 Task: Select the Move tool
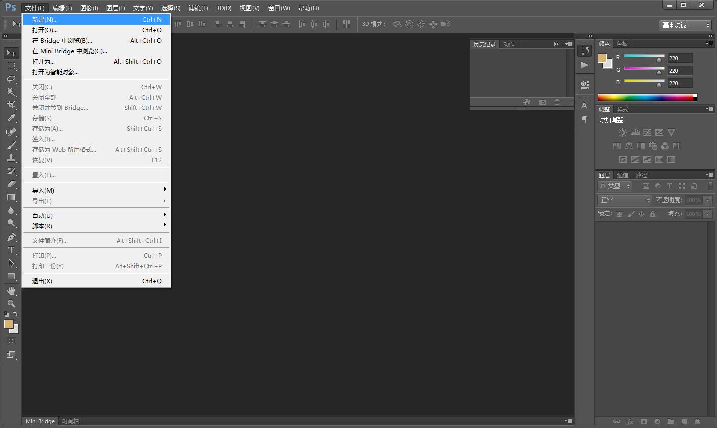tap(11, 53)
